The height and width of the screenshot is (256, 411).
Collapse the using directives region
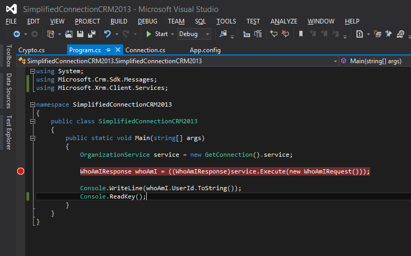(33, 71)
